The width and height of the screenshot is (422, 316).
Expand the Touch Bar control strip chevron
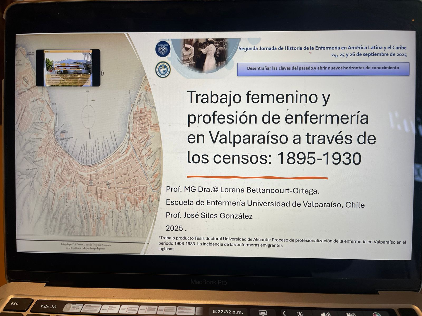(284, 313)
